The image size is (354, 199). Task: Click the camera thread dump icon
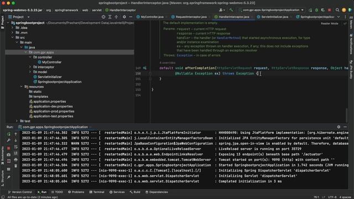click(x=9, y=155)
